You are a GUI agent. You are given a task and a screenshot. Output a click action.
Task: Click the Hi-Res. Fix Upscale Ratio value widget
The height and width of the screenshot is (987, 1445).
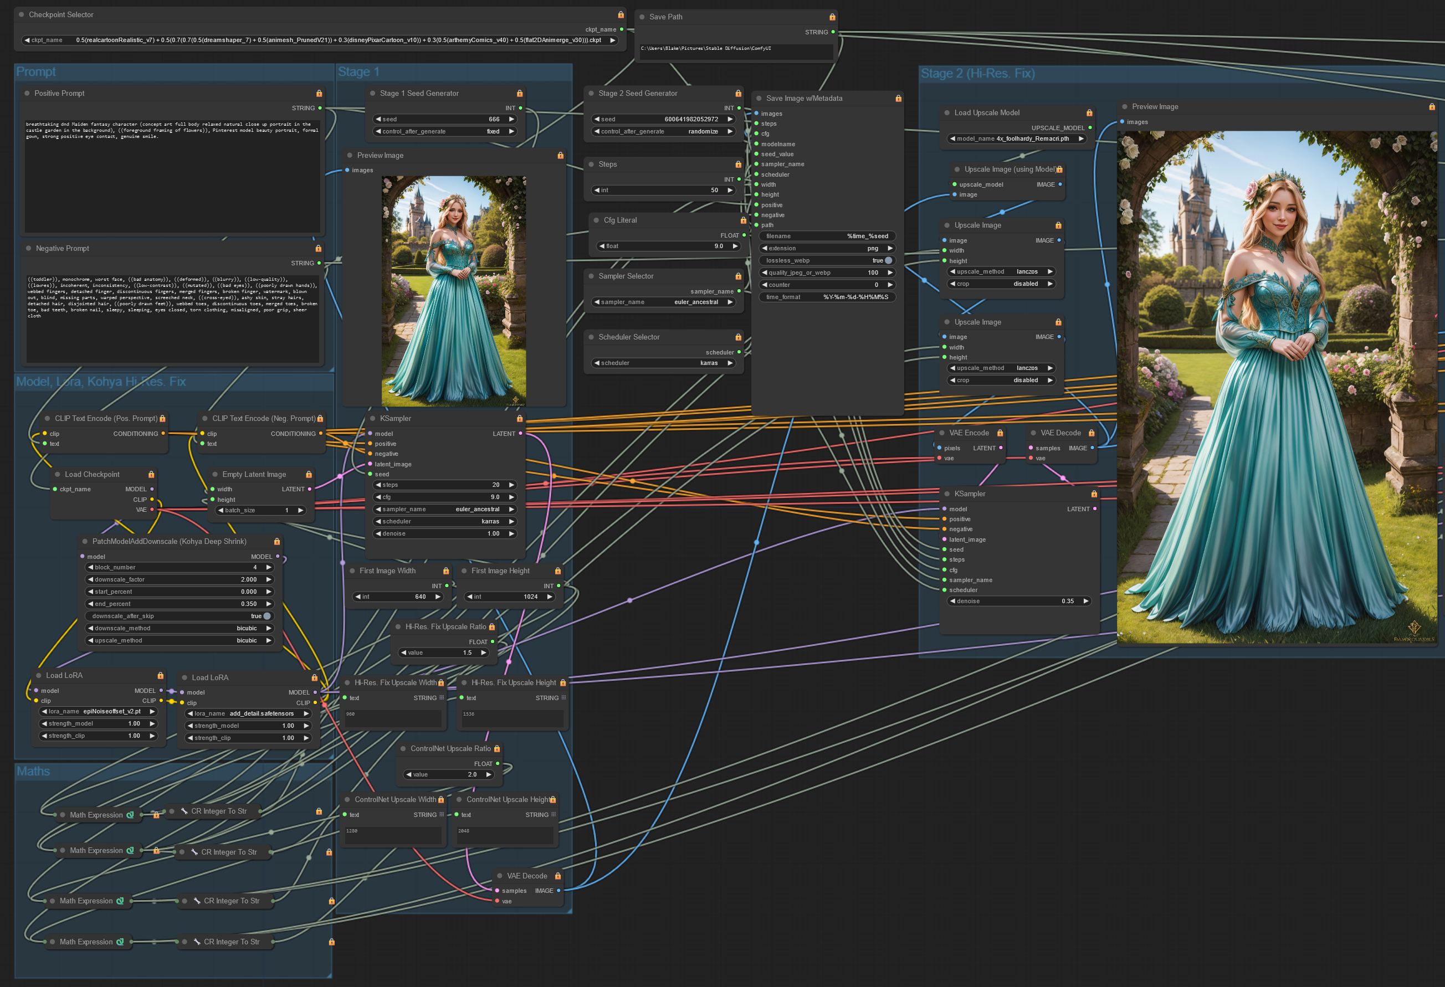coord(444,652)
